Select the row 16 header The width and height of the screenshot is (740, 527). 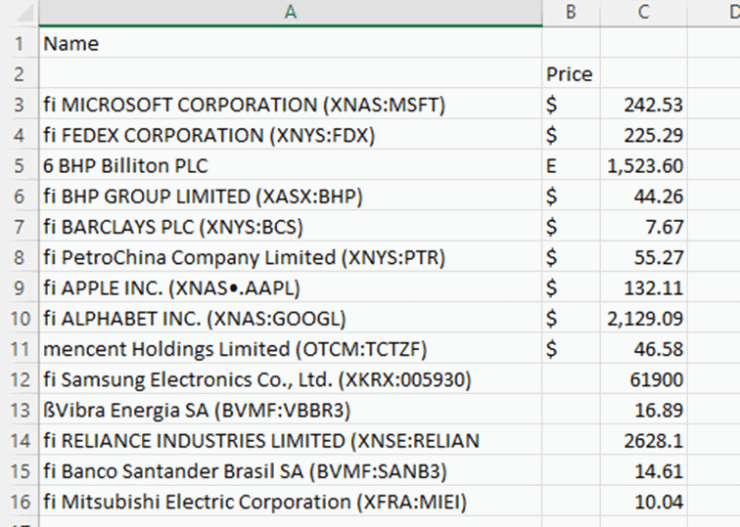18,502
